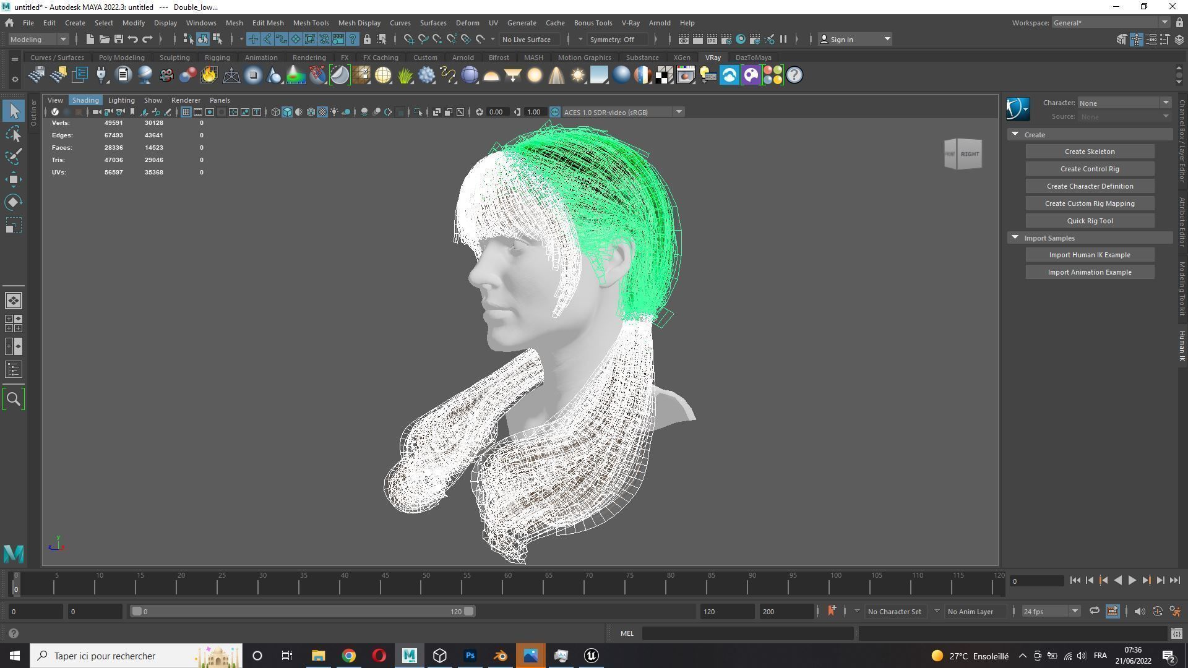Open Photoshop from the Windows taskbar
The height and width of the screenshot is (668, 1188).
470,656
